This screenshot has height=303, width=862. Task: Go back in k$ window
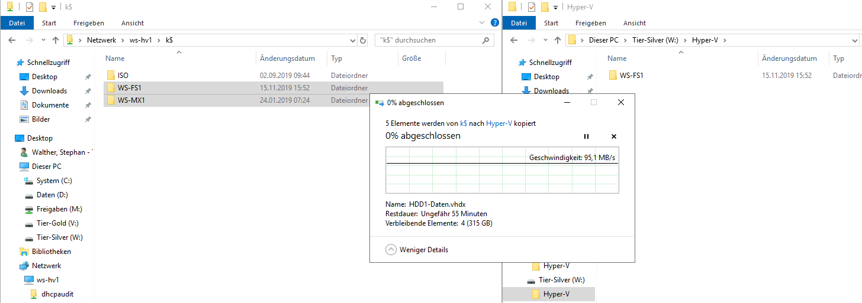click(12, 40)
